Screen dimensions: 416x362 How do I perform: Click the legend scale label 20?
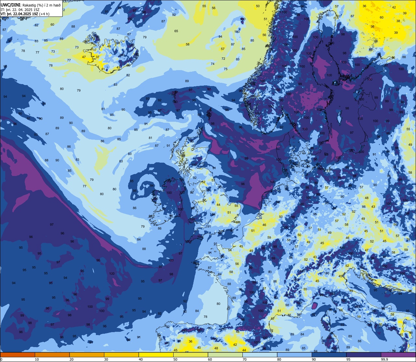click(x=71, y=359)
